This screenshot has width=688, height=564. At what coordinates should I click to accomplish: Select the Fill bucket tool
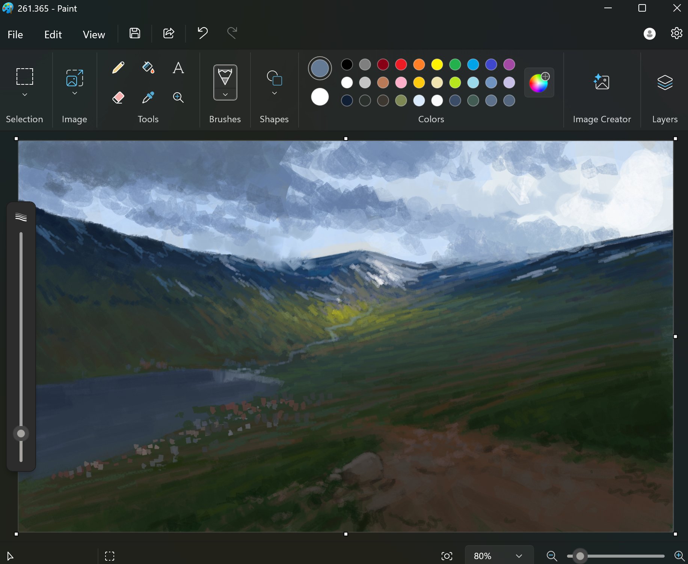148,68
